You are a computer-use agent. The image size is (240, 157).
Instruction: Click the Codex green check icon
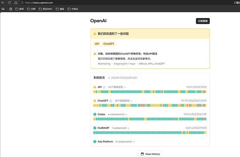pos(95,114)
